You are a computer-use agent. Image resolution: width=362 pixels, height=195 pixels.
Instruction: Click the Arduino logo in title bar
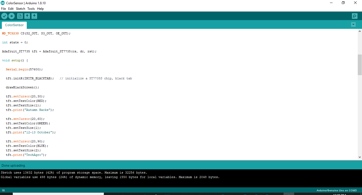coord(3,3)
